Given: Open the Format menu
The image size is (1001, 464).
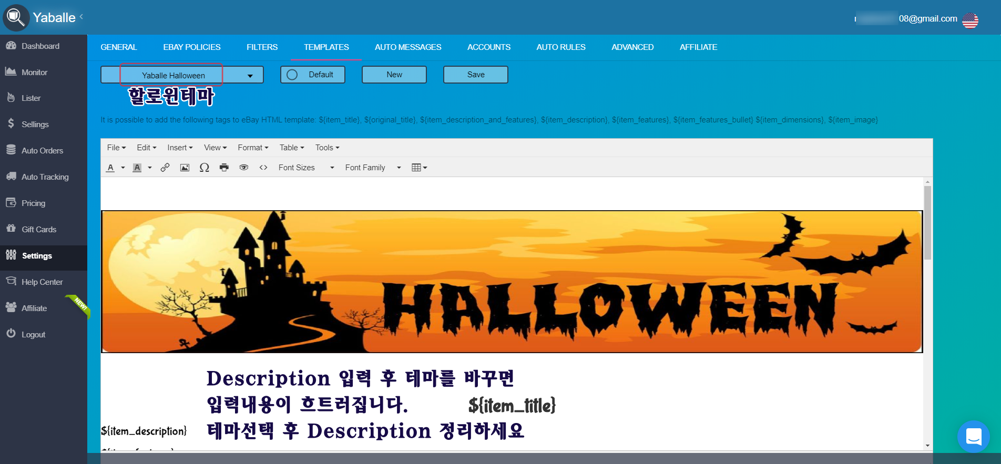Looking at the screenshot, I should [x=253, y=148].
